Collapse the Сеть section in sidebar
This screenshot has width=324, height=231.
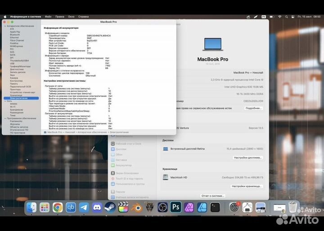tap(5, 101)
